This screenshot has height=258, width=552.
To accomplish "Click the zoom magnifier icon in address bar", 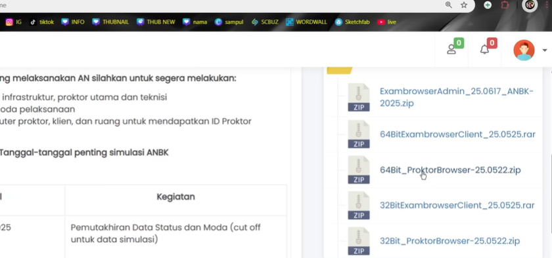I will [448, 5].
